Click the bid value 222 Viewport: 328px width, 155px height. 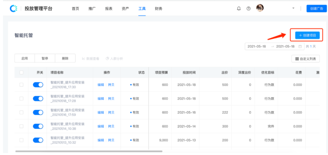tap(225, 113)
